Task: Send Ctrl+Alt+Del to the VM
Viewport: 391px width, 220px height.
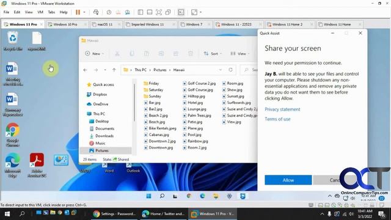Action: click(x=96, y=12)
